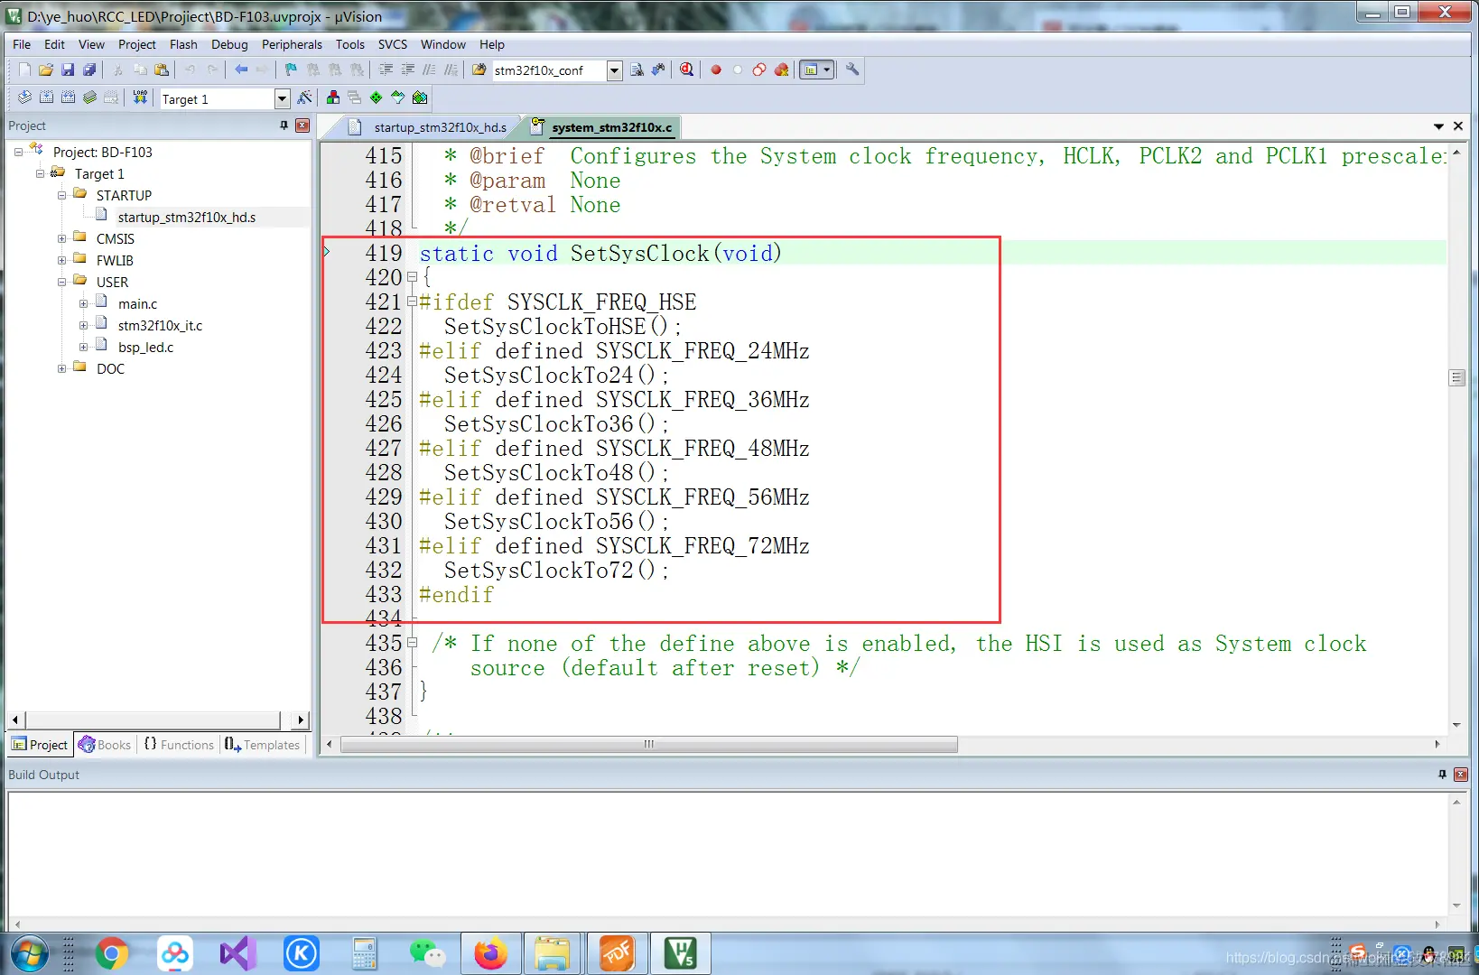
Task: Click the Translate file icon
Action: tap(24, 97)
